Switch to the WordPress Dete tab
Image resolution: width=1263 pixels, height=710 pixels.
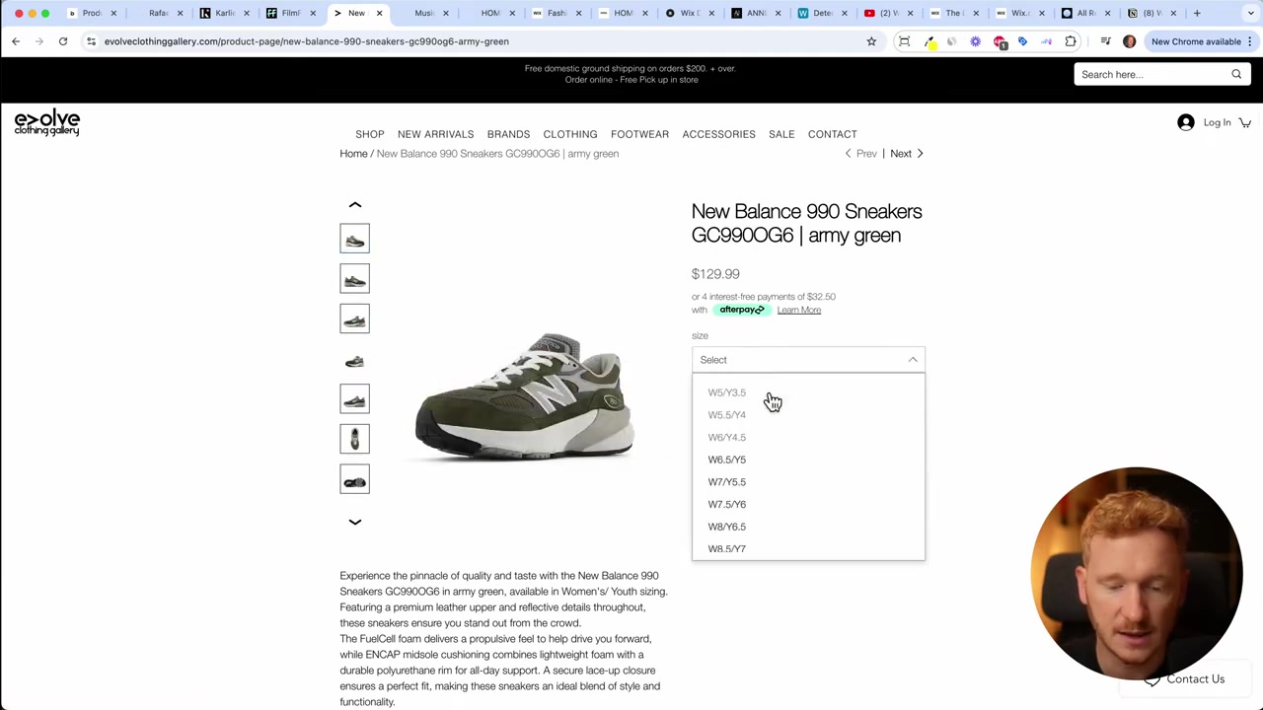pos(822,13)
